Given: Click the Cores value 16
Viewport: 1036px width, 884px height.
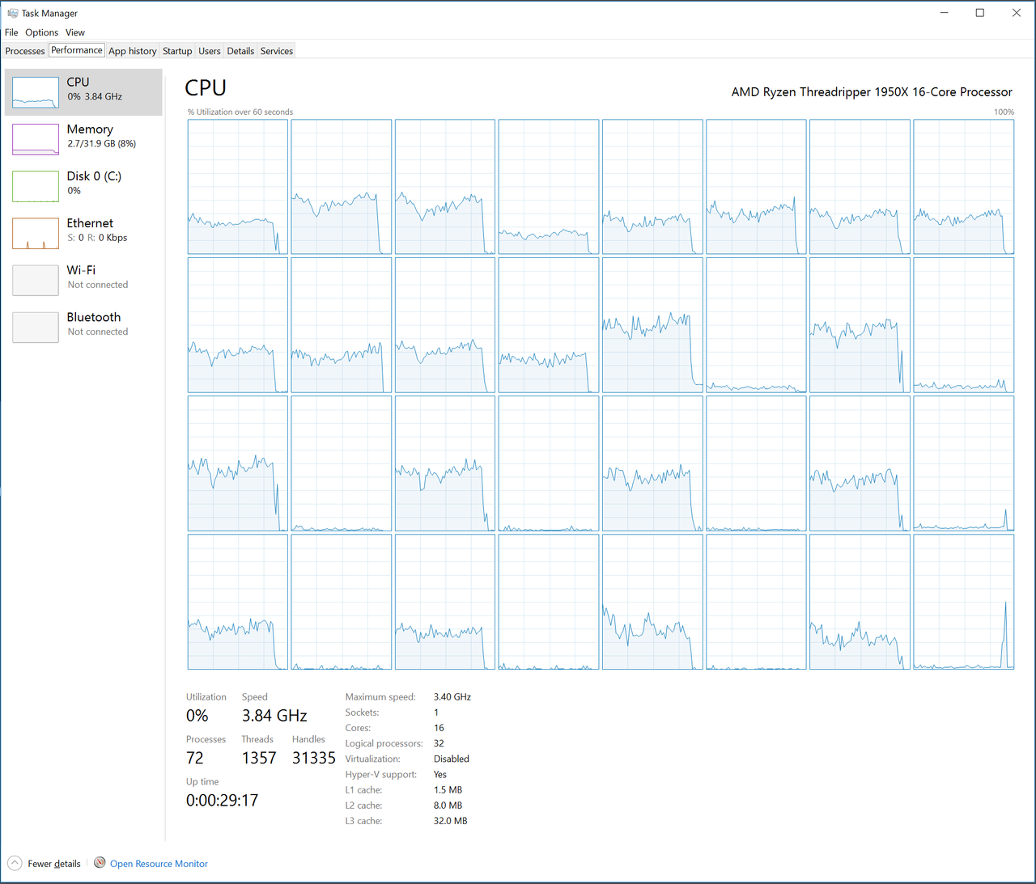Looking at the screenshot, I should point(439,728).
